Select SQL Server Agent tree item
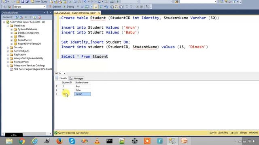 (33, 69)
